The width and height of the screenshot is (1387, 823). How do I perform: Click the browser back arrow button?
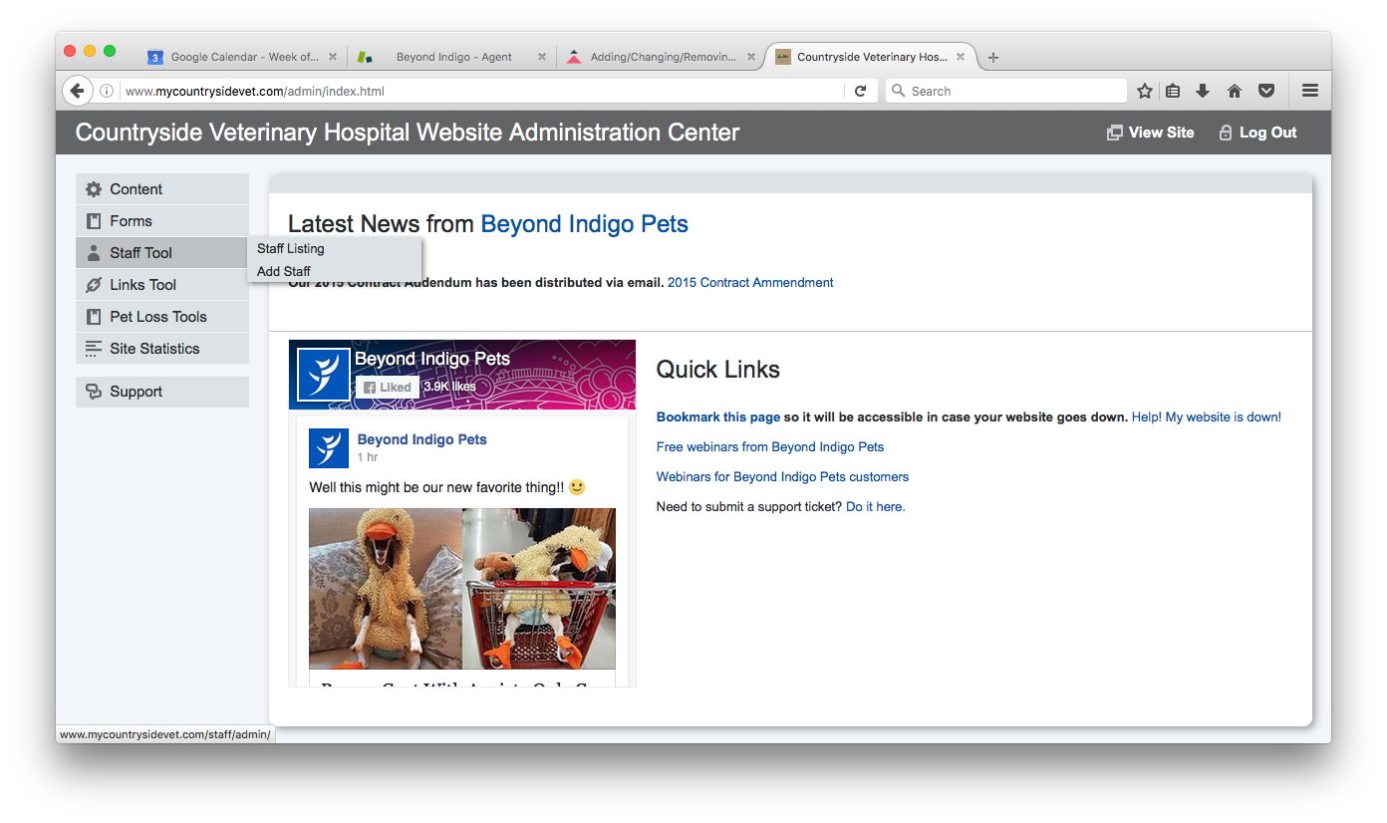(x=78, y=91)
